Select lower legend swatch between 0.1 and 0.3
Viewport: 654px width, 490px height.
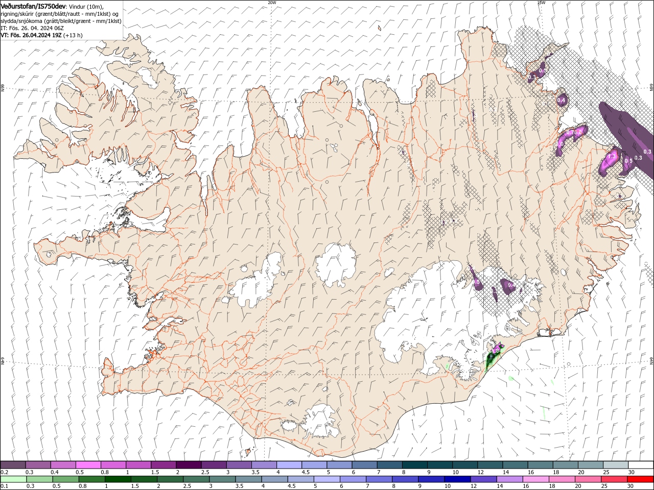13,479
